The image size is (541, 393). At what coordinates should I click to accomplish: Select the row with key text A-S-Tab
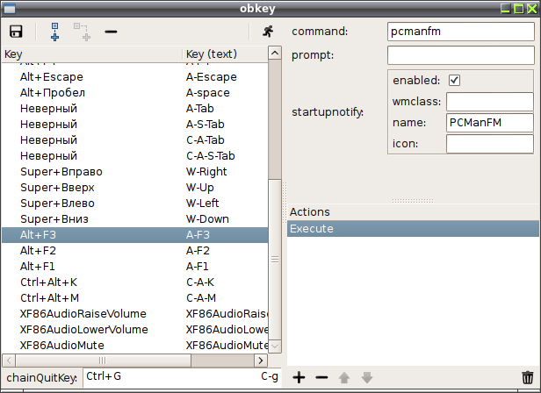(135, 125)
